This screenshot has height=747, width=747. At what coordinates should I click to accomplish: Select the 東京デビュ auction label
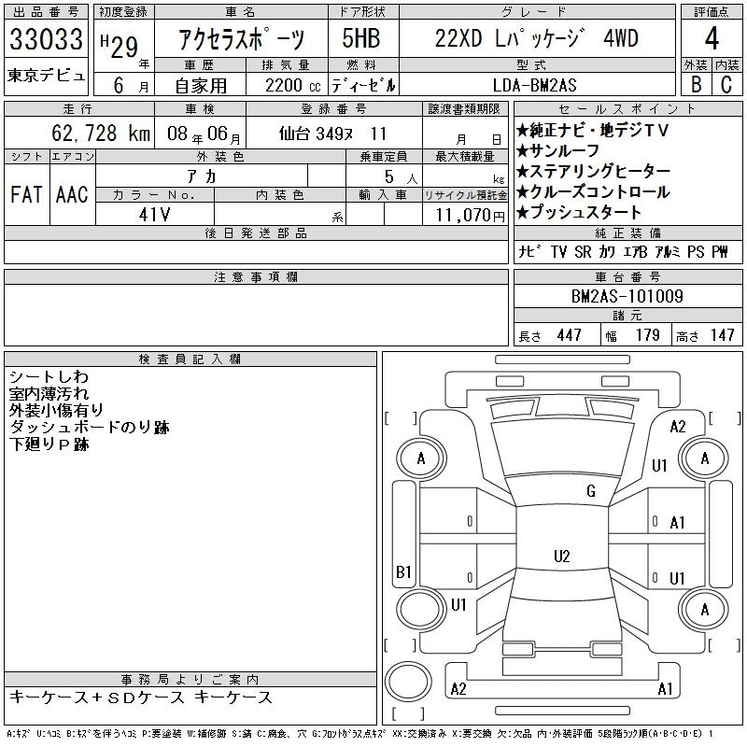tap(46, 75)
